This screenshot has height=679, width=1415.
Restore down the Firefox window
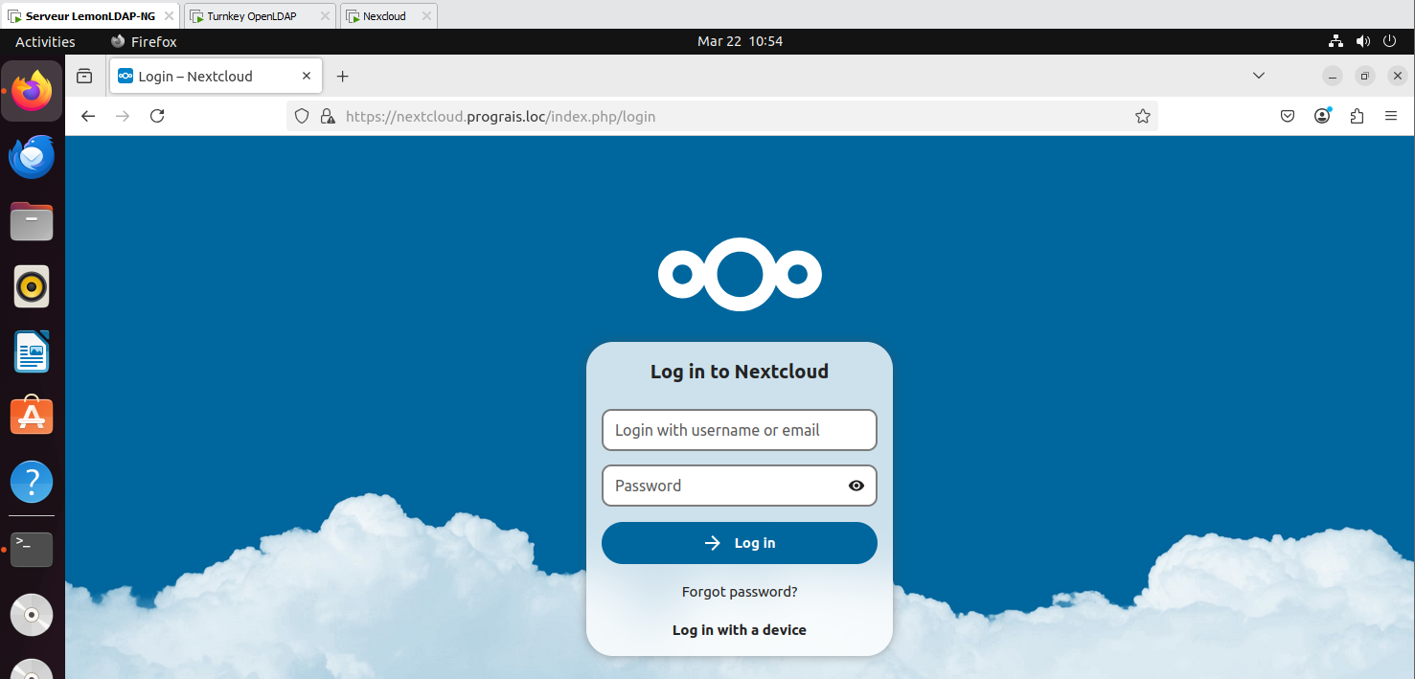coord(1365,77)
